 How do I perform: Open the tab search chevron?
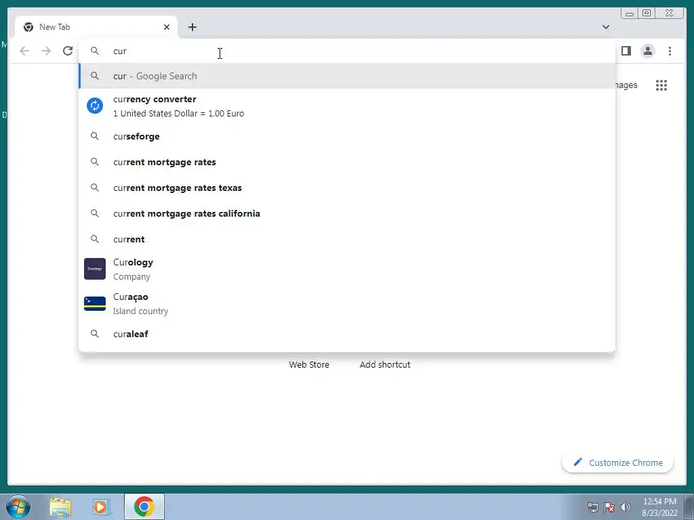tap(605, 27)
